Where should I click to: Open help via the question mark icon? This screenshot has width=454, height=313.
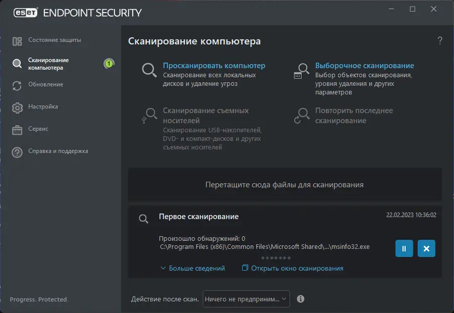pyautogui.click(x=440, y=41)
